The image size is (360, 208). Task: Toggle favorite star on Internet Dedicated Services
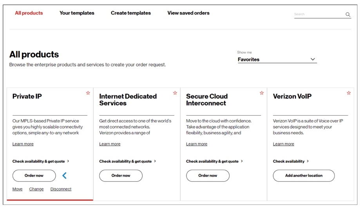coord(175,93)
